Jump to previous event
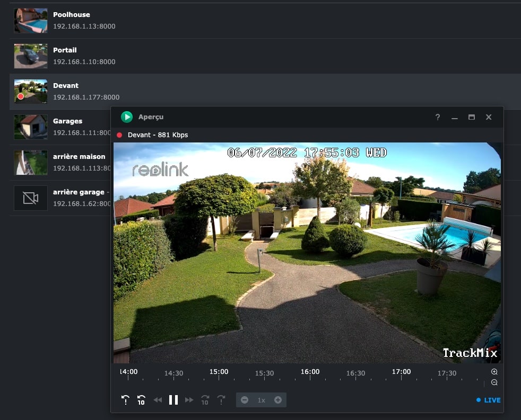The height and width of the screenshot is (420, 521). click(x=125, y=400)
